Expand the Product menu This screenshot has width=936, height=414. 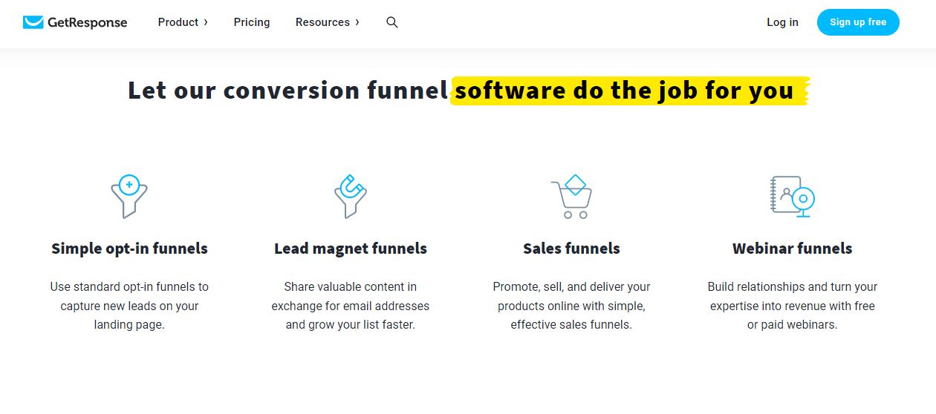tap(183, 22)
